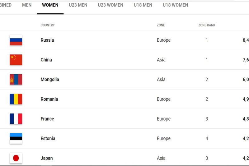Open the U23 WOMEN rankings tab
The image size is (249, 166).
click(110, 5)
